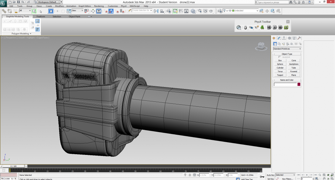This screenshot has height=180, width=335.
Task: Click the Key Filters button
Action: point(288,179)
